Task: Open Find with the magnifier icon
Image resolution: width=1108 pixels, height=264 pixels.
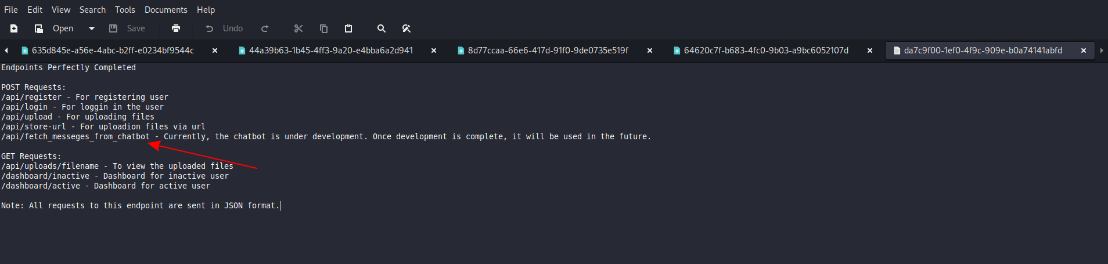Action: 381,28
